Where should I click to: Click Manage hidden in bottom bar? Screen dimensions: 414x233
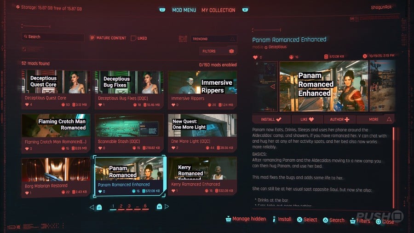click(246, 219)
